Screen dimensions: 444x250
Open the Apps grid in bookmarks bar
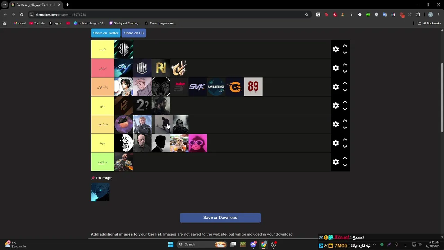pyautogui.click(x=5, y=23)
